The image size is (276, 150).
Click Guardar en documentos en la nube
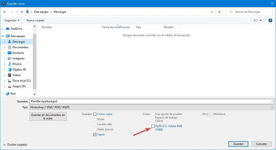point(48,117)
